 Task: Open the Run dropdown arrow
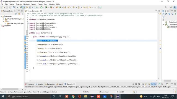tap(44, 7)
